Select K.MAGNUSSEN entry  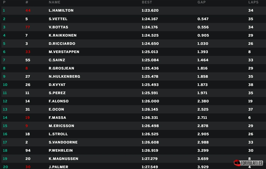(x=133, y=159)
